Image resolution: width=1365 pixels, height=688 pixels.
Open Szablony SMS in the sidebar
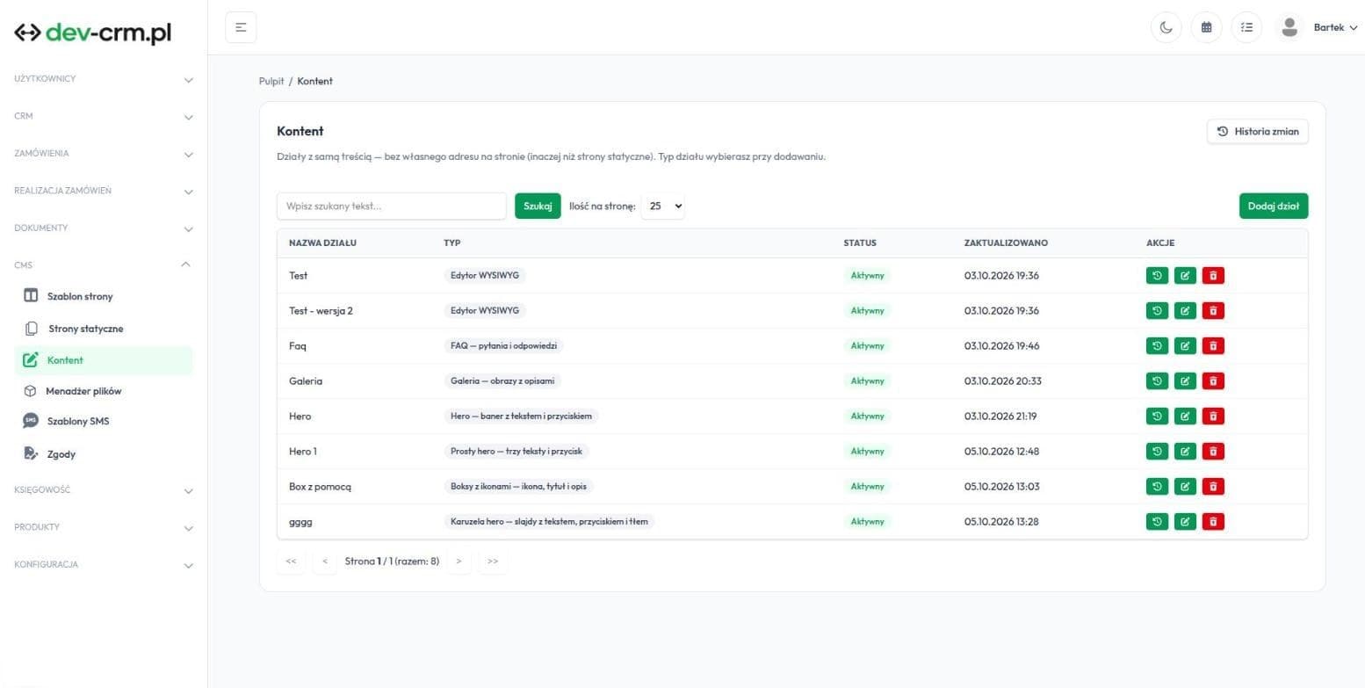coord(104,421)
